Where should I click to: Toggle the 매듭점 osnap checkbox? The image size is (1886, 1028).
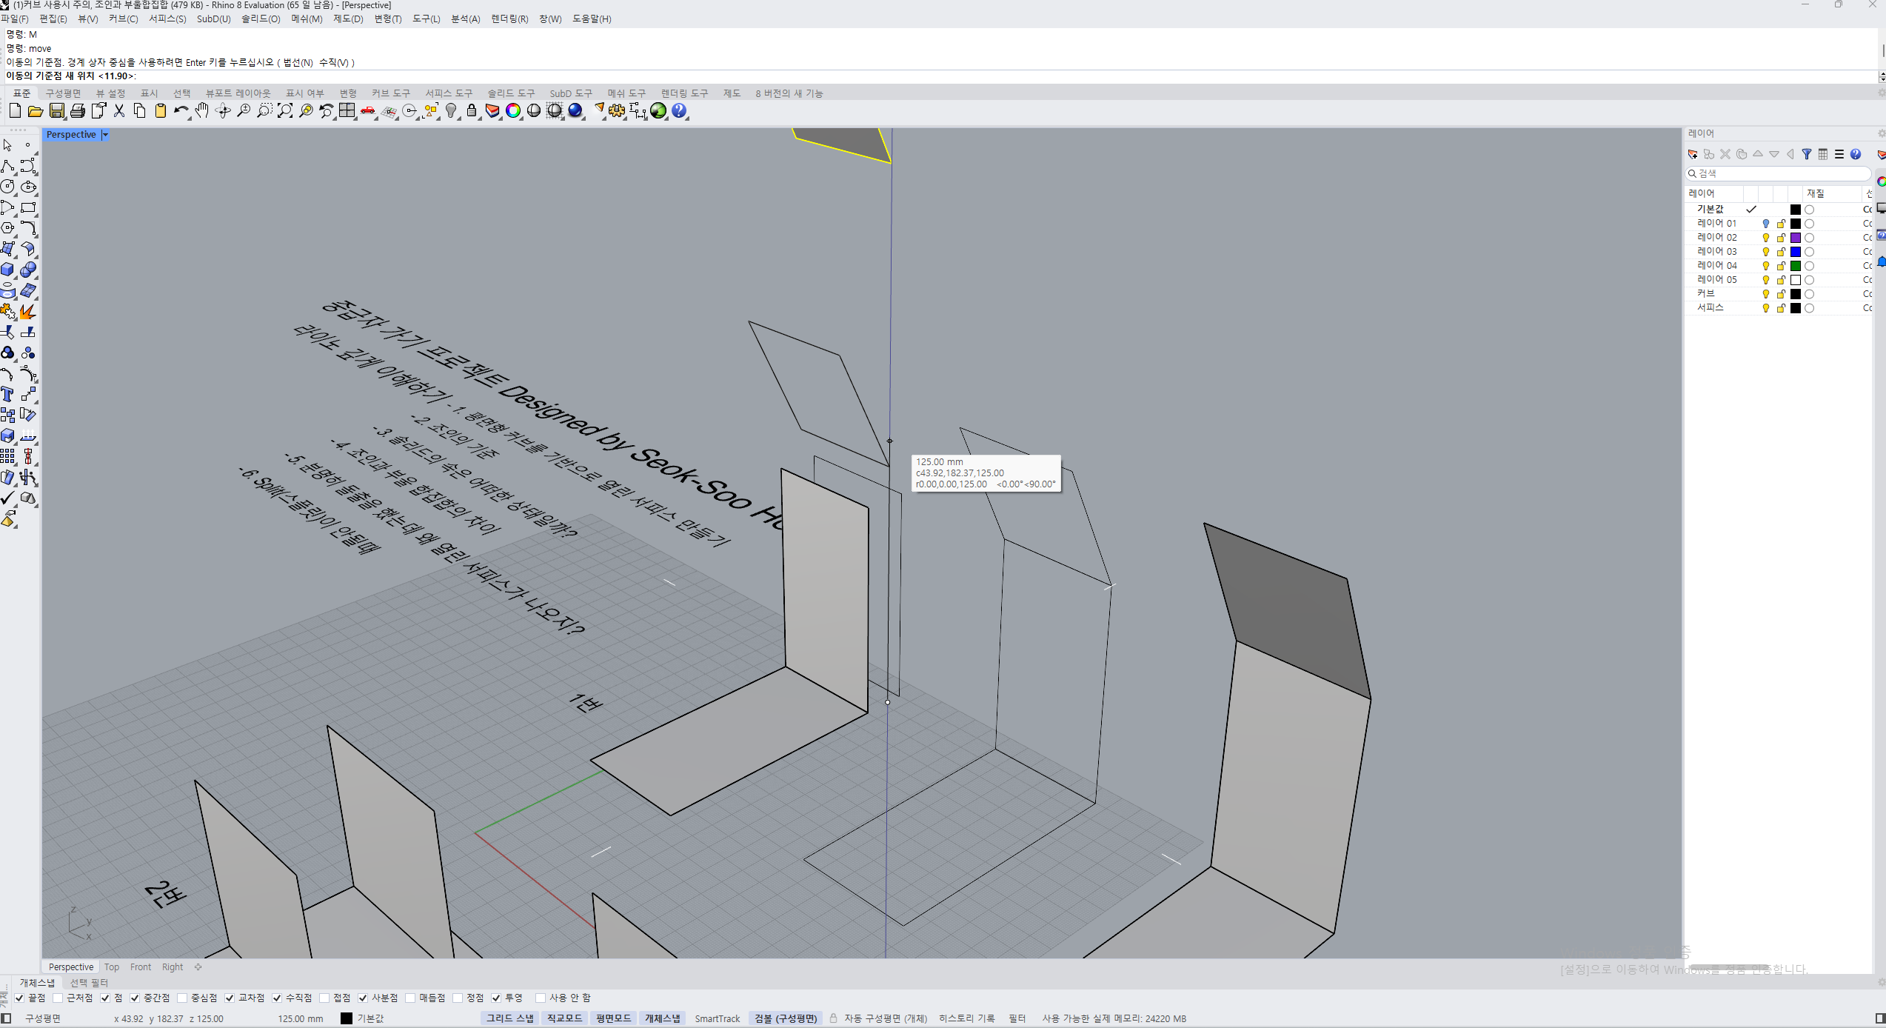410,998
